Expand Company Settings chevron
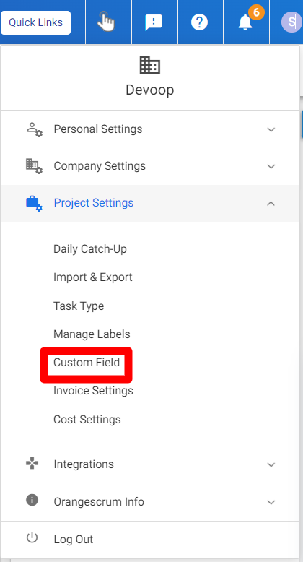Screen dimensions: 303x562 (271, 167)
